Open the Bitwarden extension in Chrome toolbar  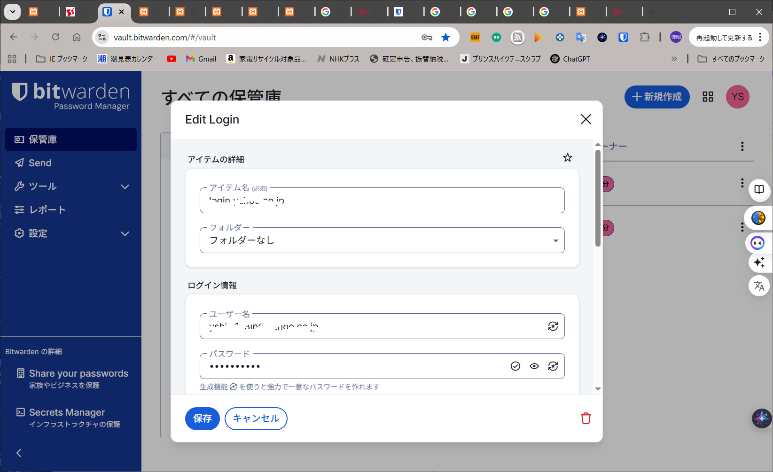click(x=623, y=38)
